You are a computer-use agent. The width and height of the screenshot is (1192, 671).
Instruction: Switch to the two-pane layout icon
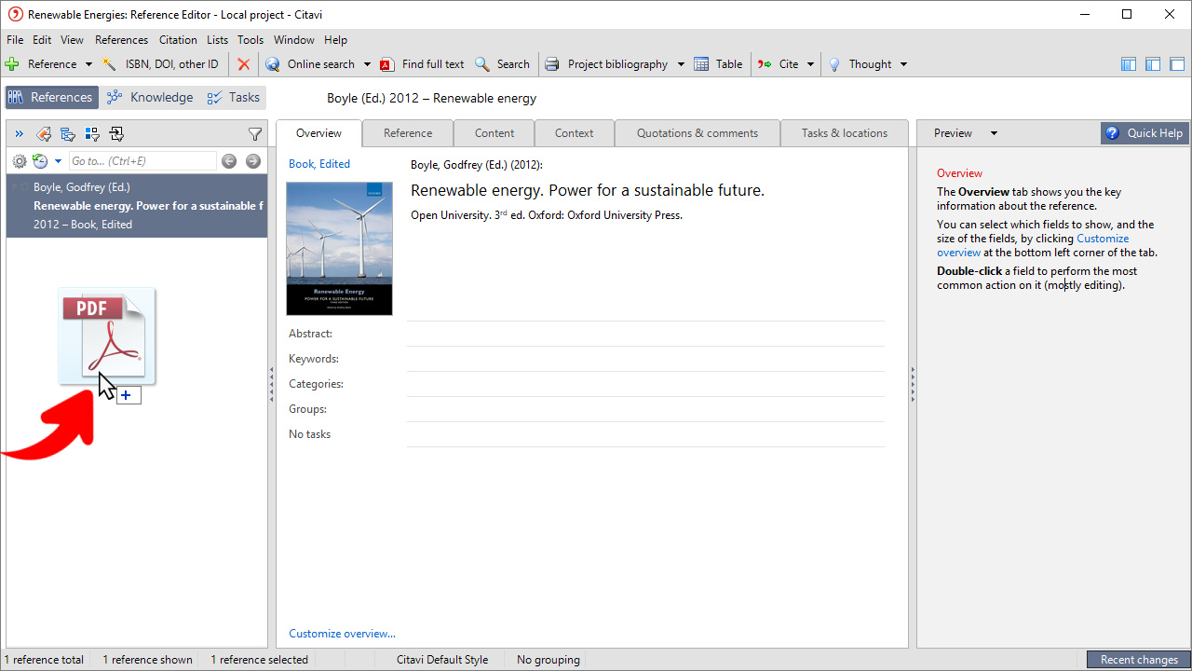pos(1153,64)
